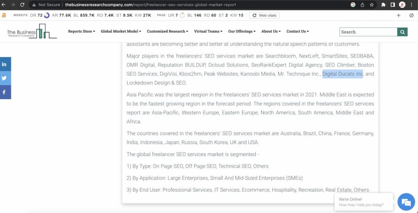Expand the About Us dropdown
418x213 pixels.
[x=271, y=31]
